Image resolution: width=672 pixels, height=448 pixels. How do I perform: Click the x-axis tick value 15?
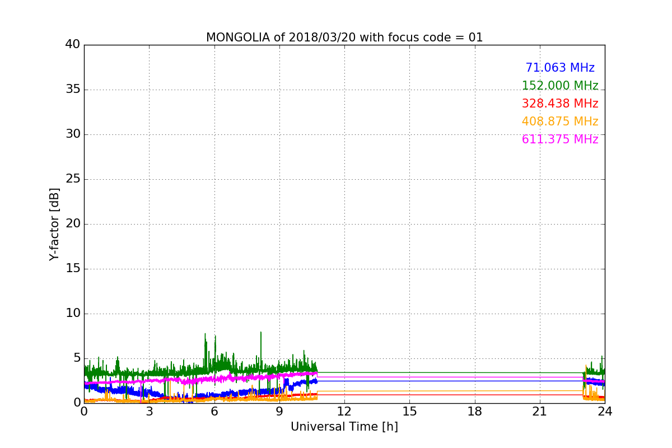pyautogui.click(x=409, y=411)
